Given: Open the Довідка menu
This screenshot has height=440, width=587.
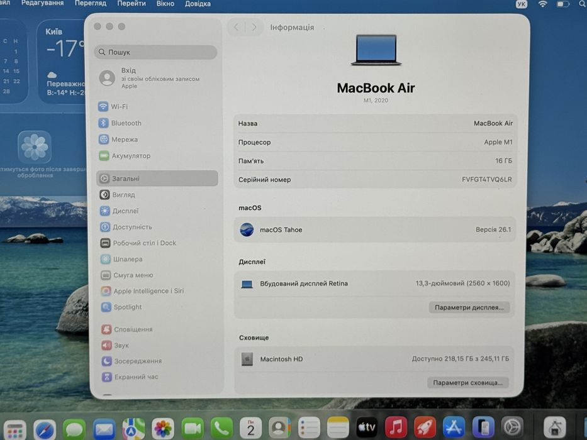Looking at the screenshot, I should 198,4.
